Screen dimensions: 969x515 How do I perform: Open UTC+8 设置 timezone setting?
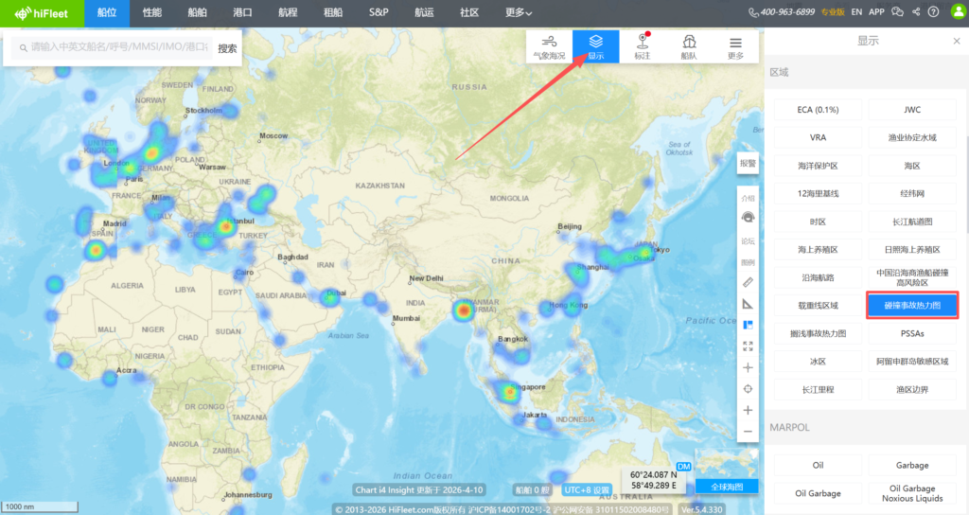pos(587,489)
